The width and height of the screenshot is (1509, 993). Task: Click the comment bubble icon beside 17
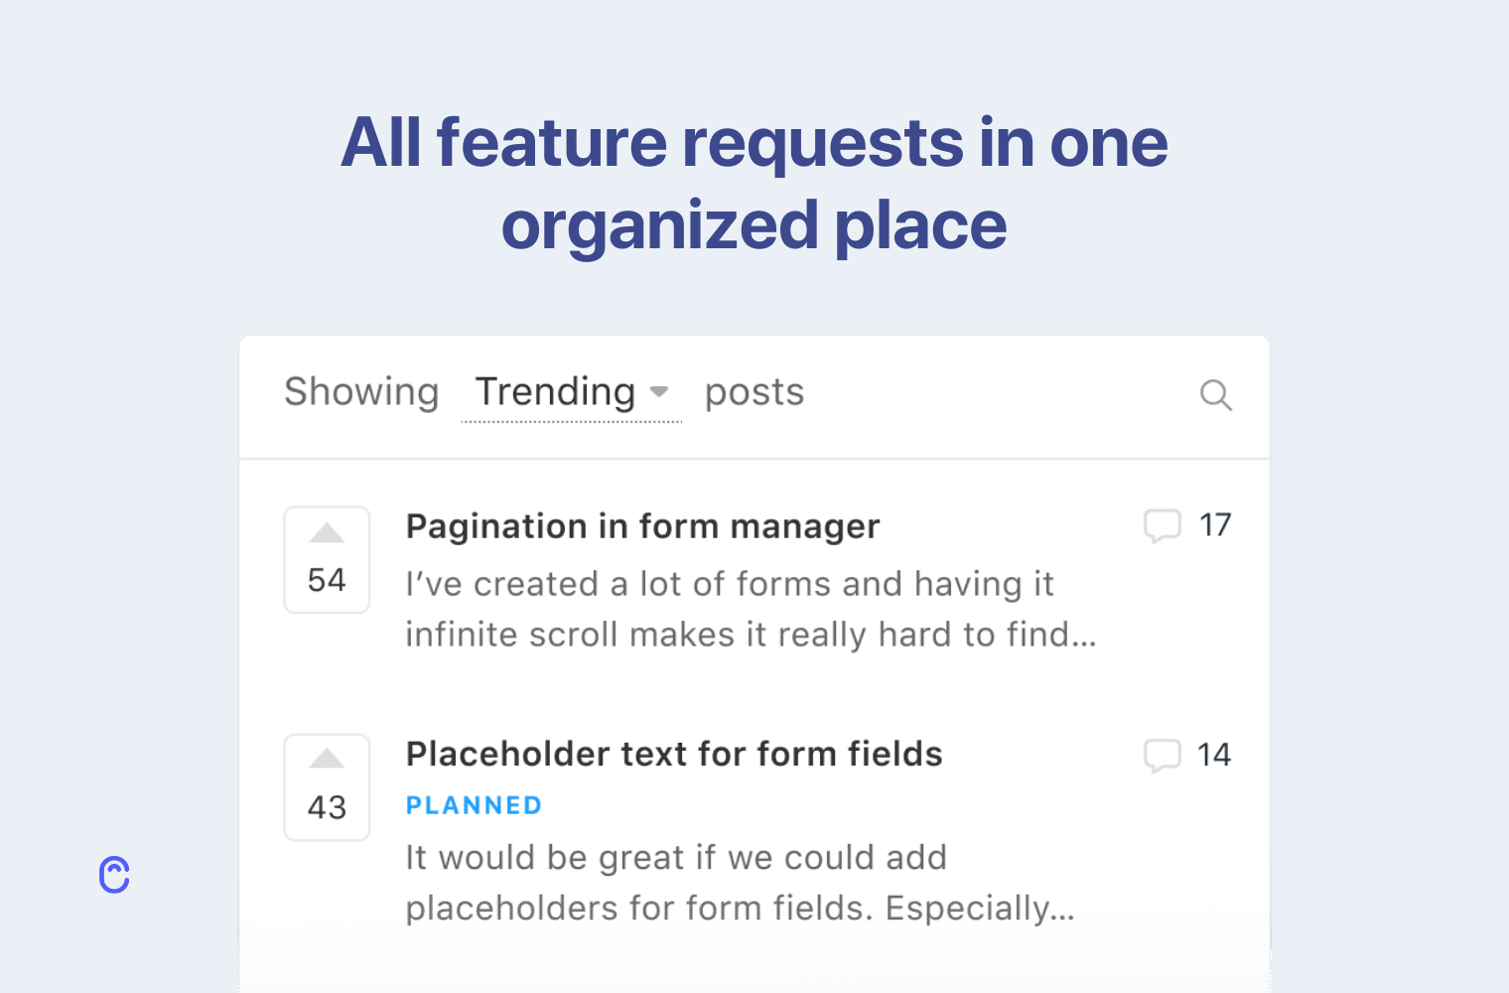point(1162,525)
